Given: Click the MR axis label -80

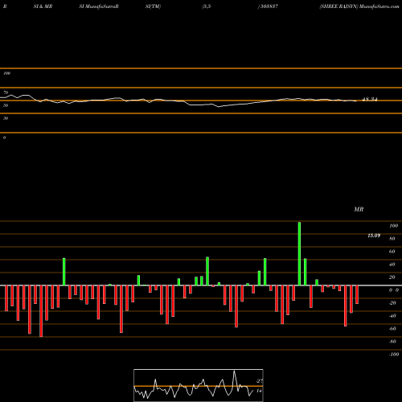Looking at the screenshot, I should point(392,342).
